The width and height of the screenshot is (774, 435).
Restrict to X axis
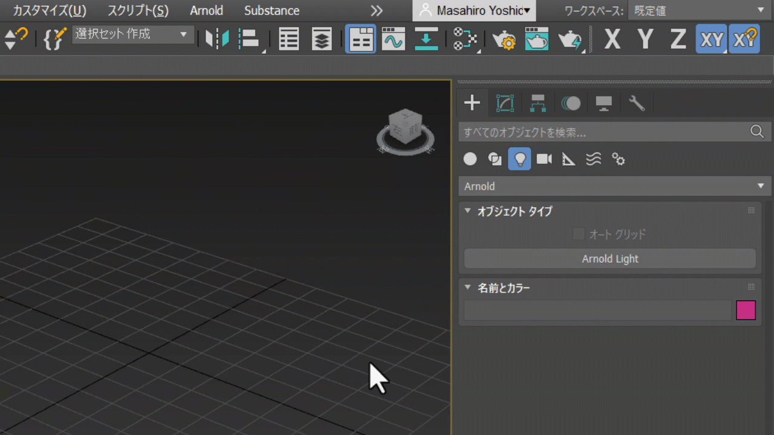click(613, 39)
